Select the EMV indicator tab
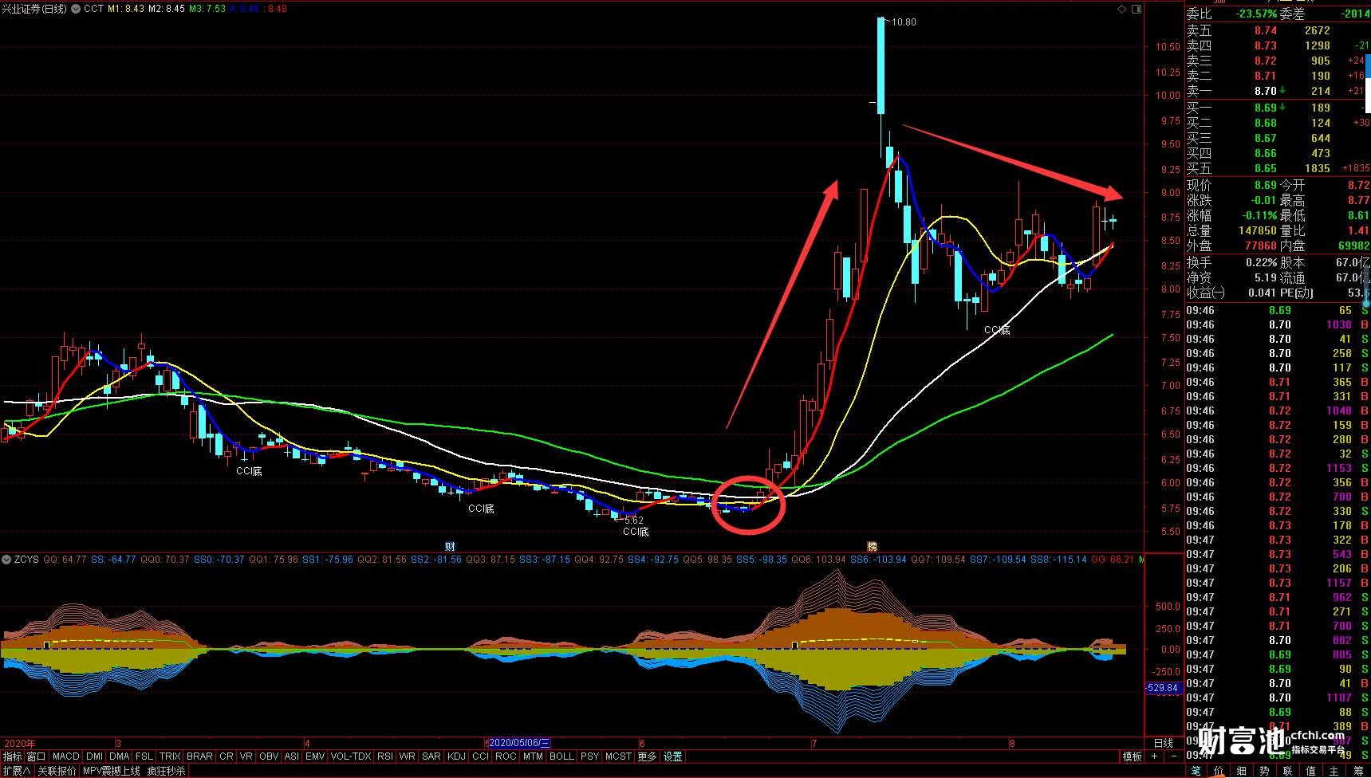This screenshot has width=1371, height=778. tap(315, 756)
